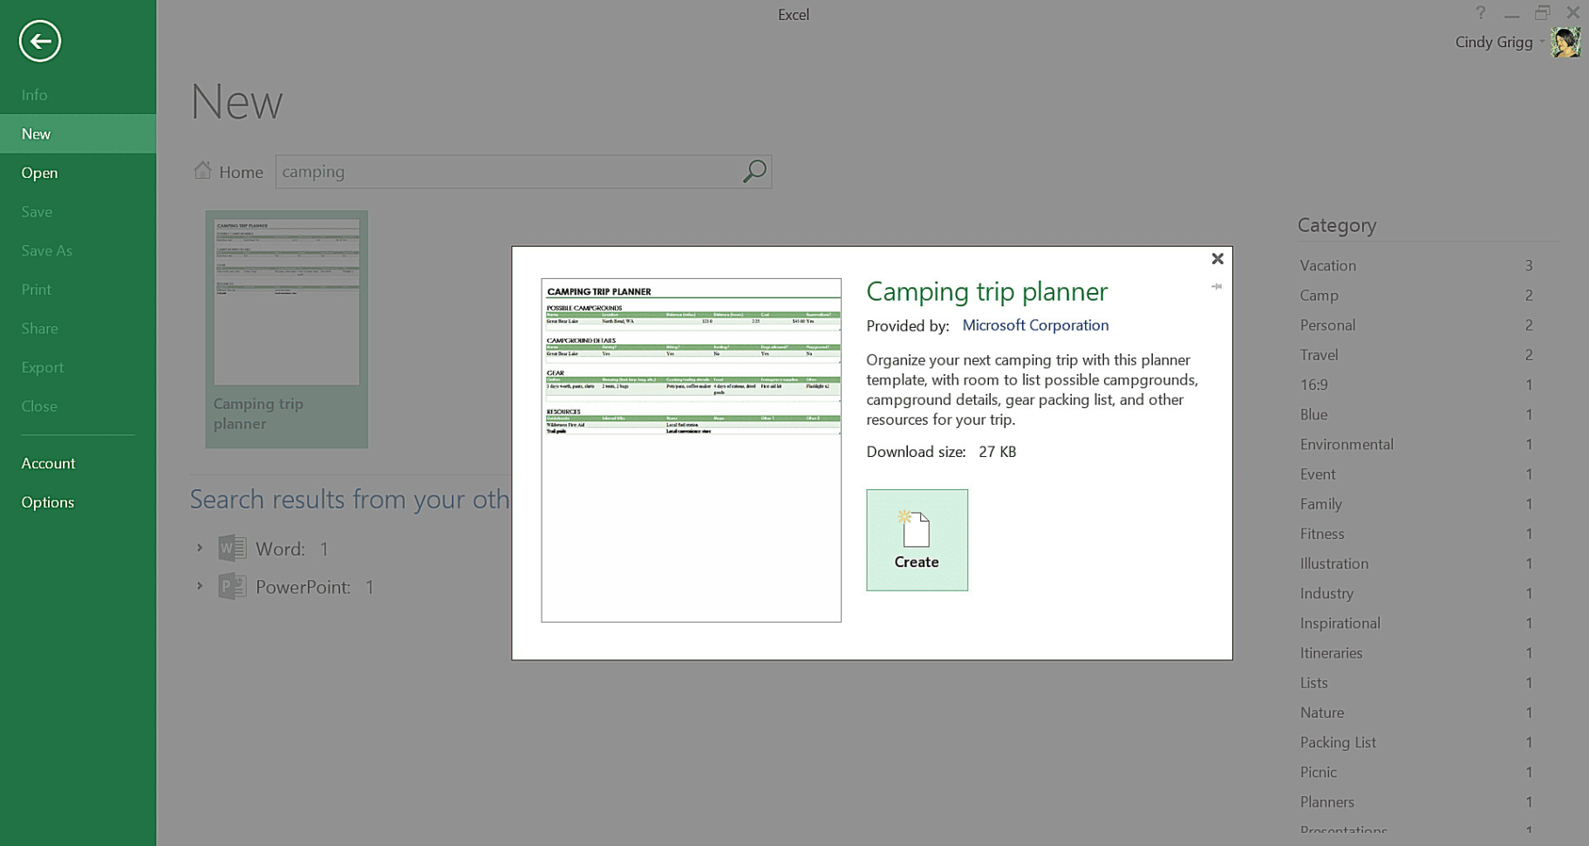This screenshot has width=1589, height=846.
Task: Filter by Lists category
Action: click(1416, 682)
